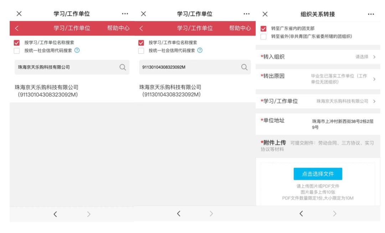
Task: Click the 单位地址 field with 珠海市上冲村 address
Action: tap(342, 124)
